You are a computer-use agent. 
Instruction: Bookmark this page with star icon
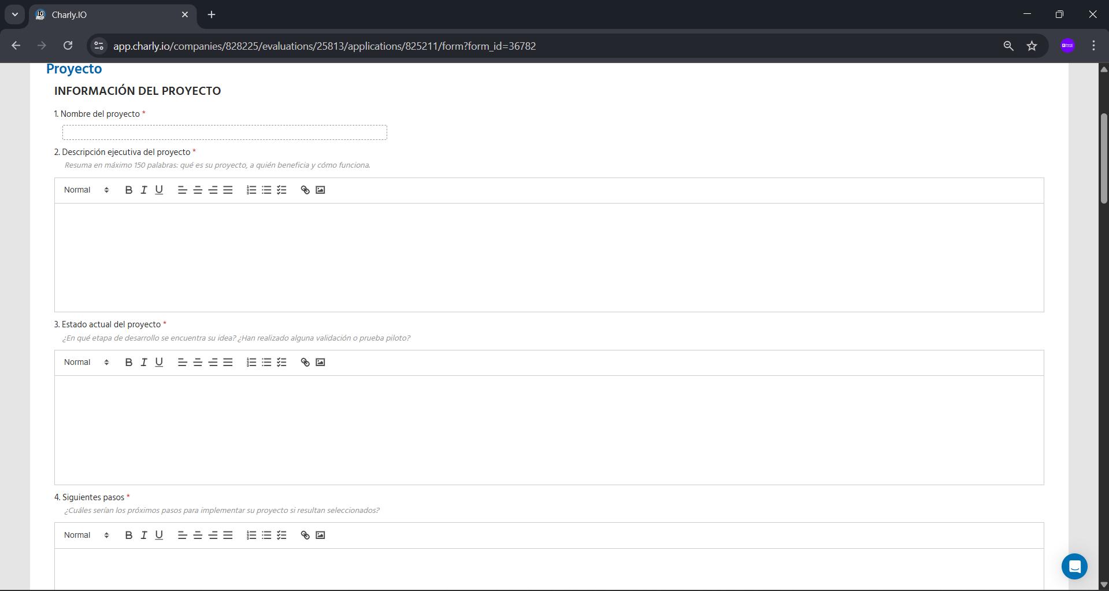coord(1032,46)
